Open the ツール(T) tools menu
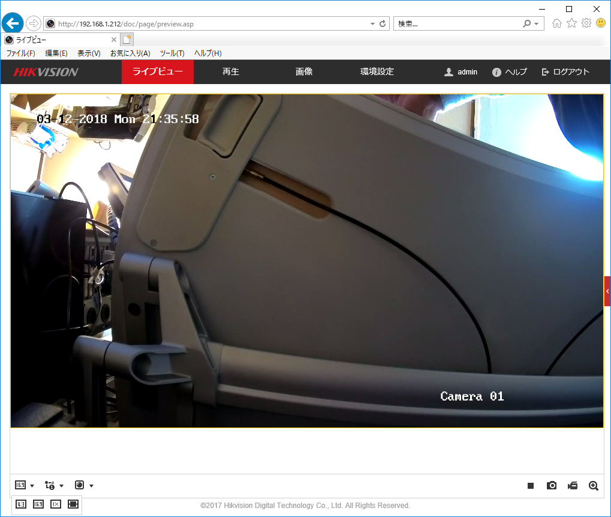Viewport: 611px width, 517px height. pos(172,53)
